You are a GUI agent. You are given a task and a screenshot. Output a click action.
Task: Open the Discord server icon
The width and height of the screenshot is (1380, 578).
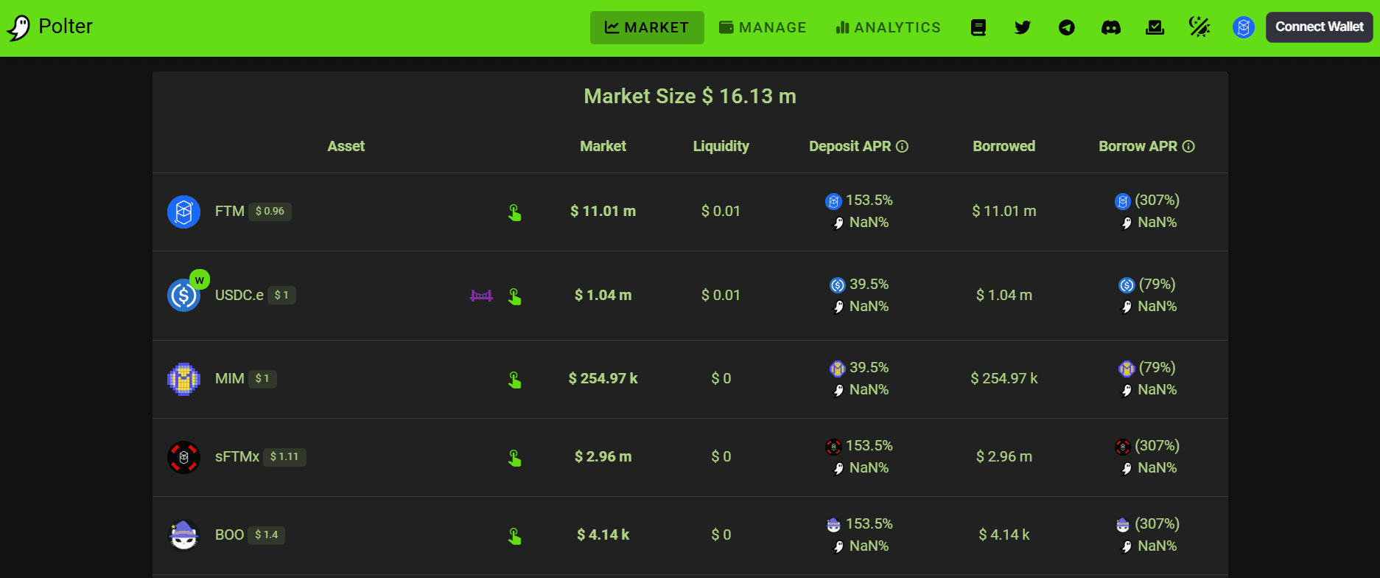coord(1111,28)
